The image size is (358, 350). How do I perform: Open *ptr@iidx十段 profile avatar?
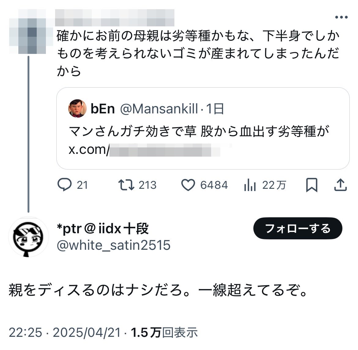28,237
